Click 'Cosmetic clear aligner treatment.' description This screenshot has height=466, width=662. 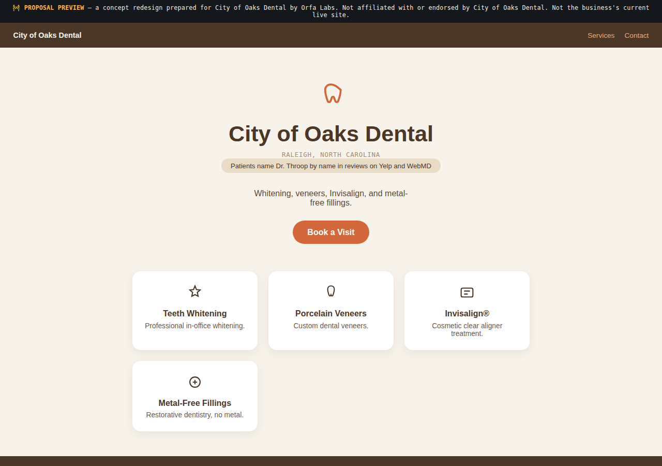click(x=467, y=329)
